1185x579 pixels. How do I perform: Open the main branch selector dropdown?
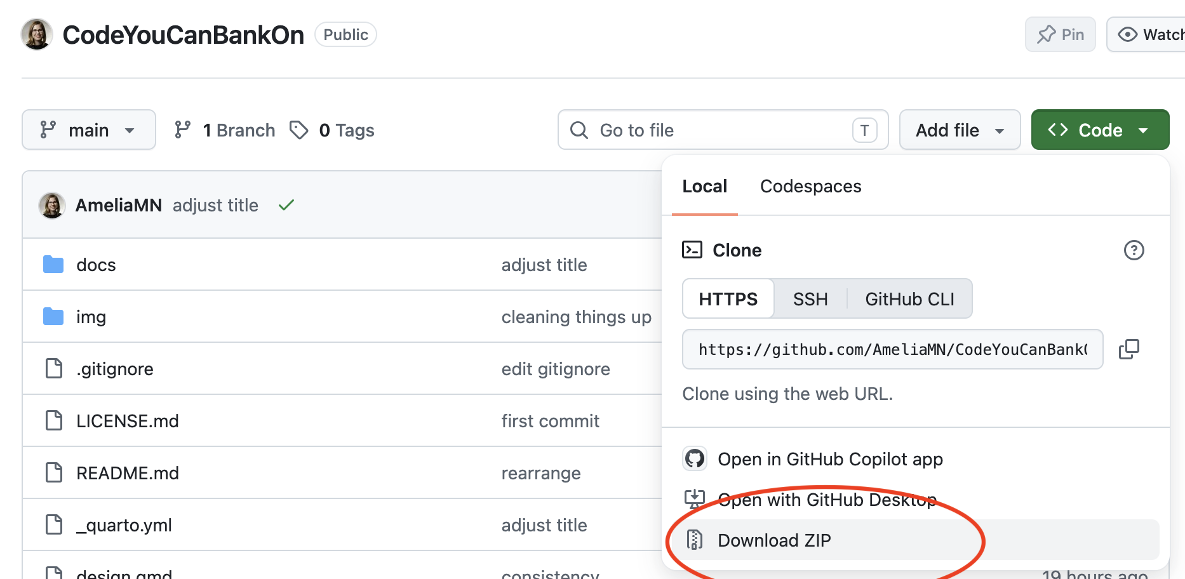coord(89,130)
